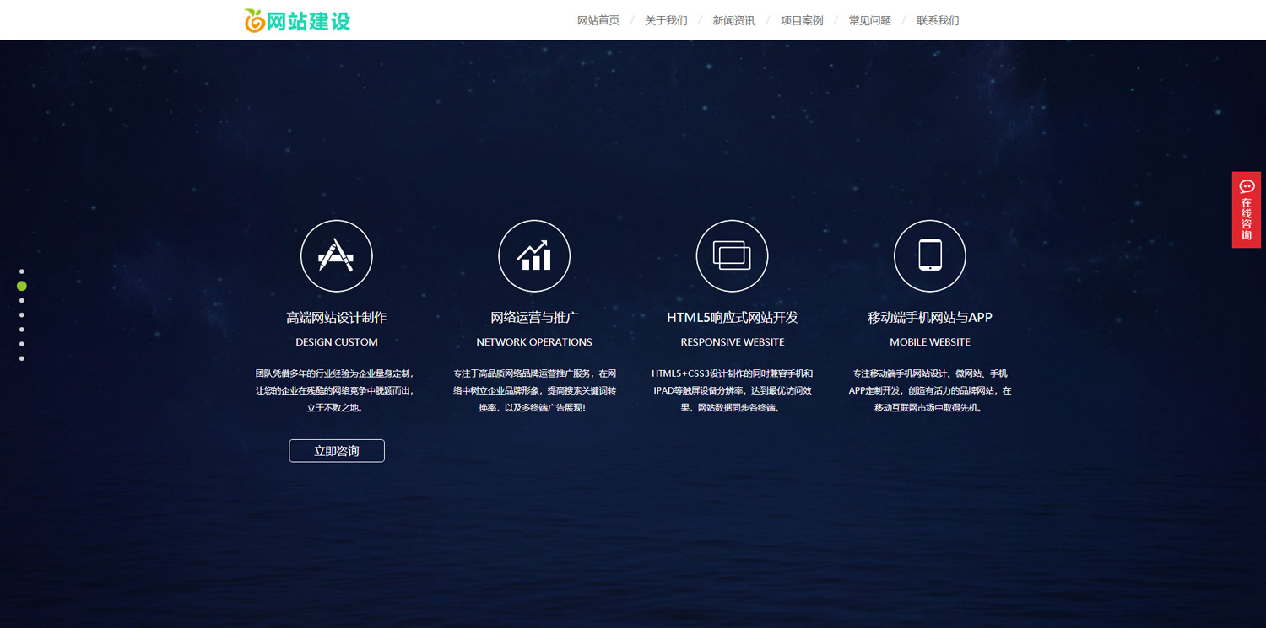Click the mobile phone circle icon
The image size is (1266, 628).
pyautogui.click(x=929, y=255)
